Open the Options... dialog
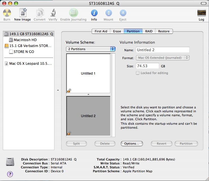This screenshot has width=209, height=181. pyautogui.click(x=132, y=144)
